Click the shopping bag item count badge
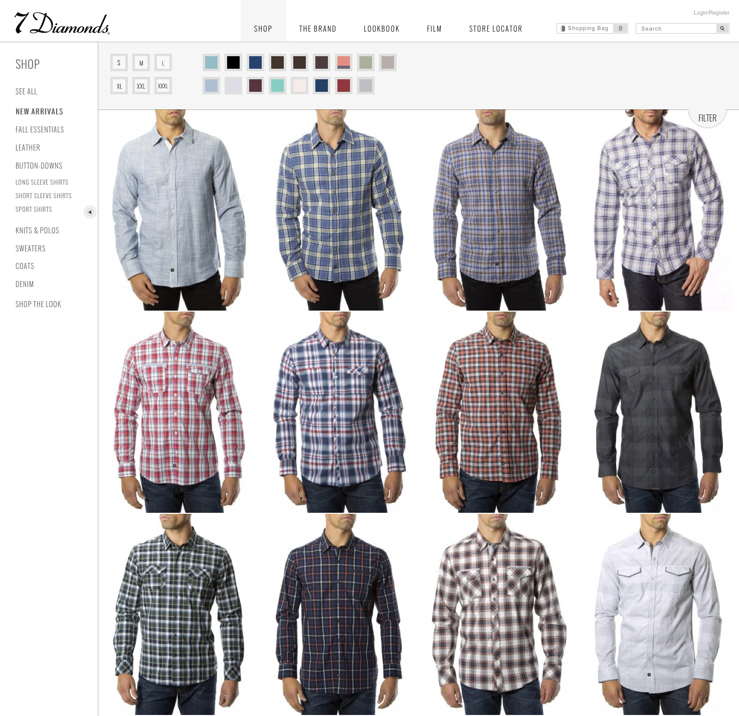739x716 pixels. click(x=620, y=29)
